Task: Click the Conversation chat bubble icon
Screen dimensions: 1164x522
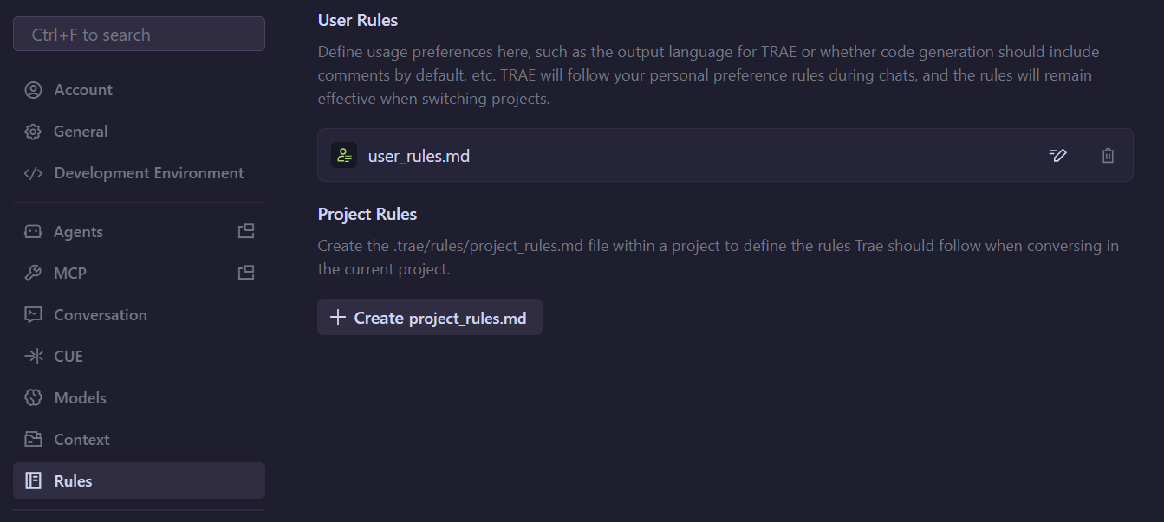Action: click(32, 314)
